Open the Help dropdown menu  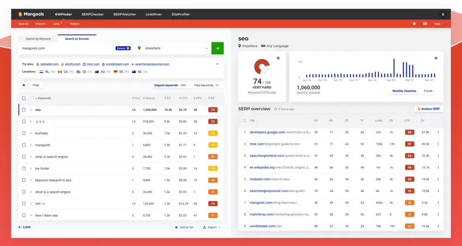coord(438,24)
